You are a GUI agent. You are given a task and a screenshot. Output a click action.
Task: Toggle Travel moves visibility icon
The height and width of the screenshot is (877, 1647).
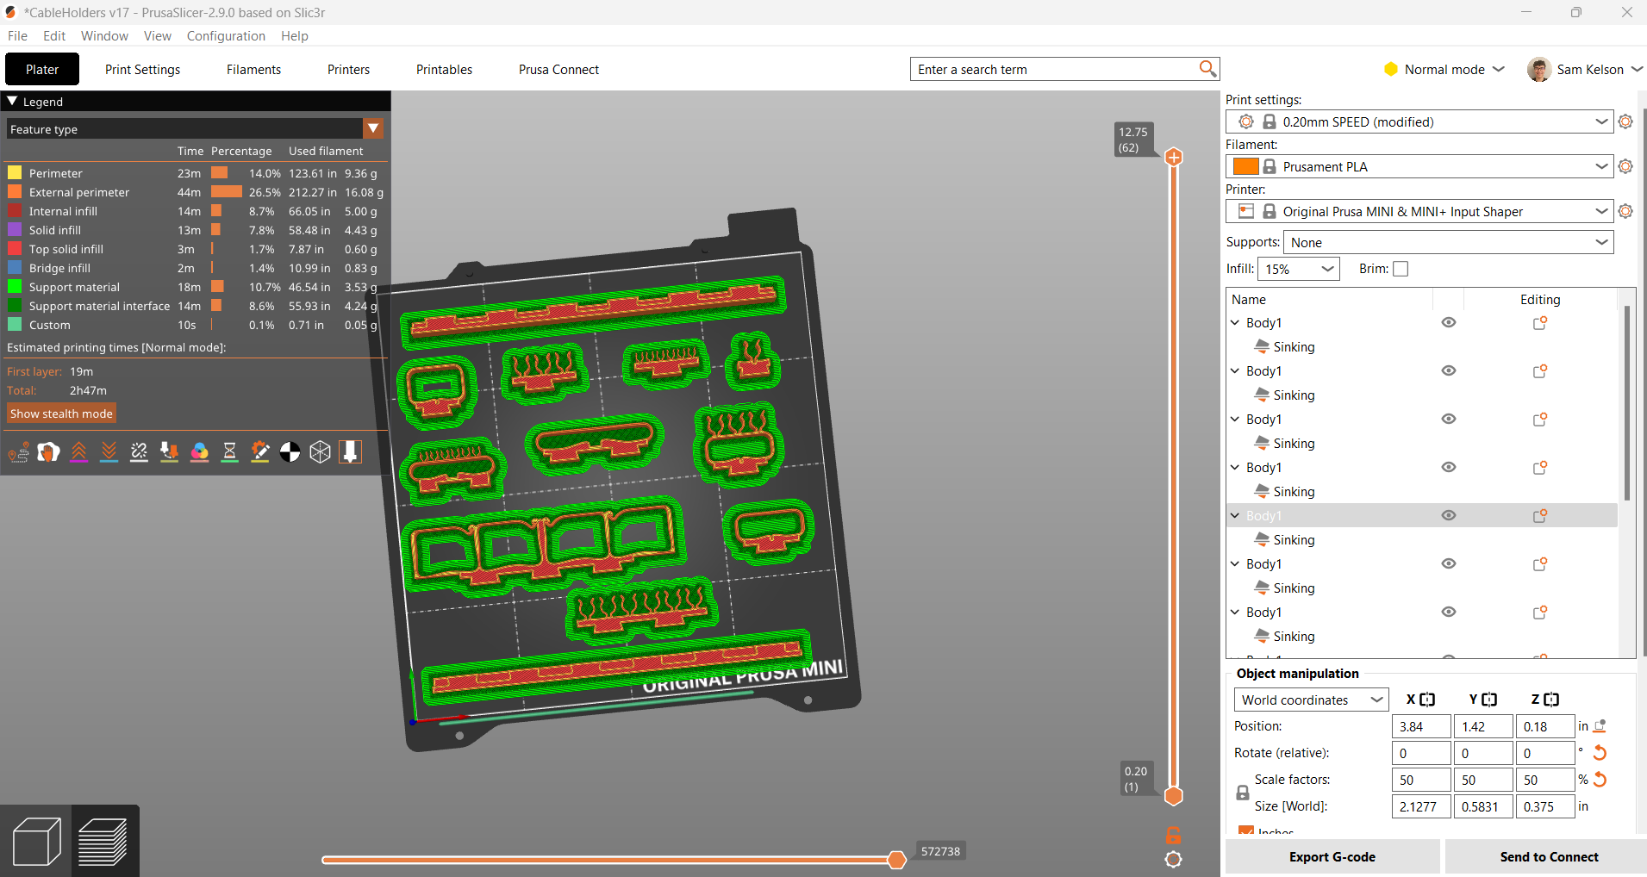19,452
